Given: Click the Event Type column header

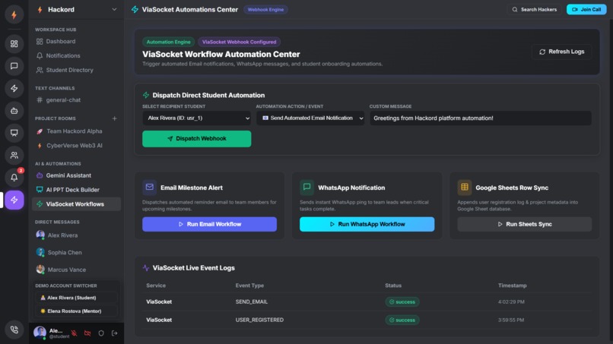Looking at the screenshot, I should 249,286.
